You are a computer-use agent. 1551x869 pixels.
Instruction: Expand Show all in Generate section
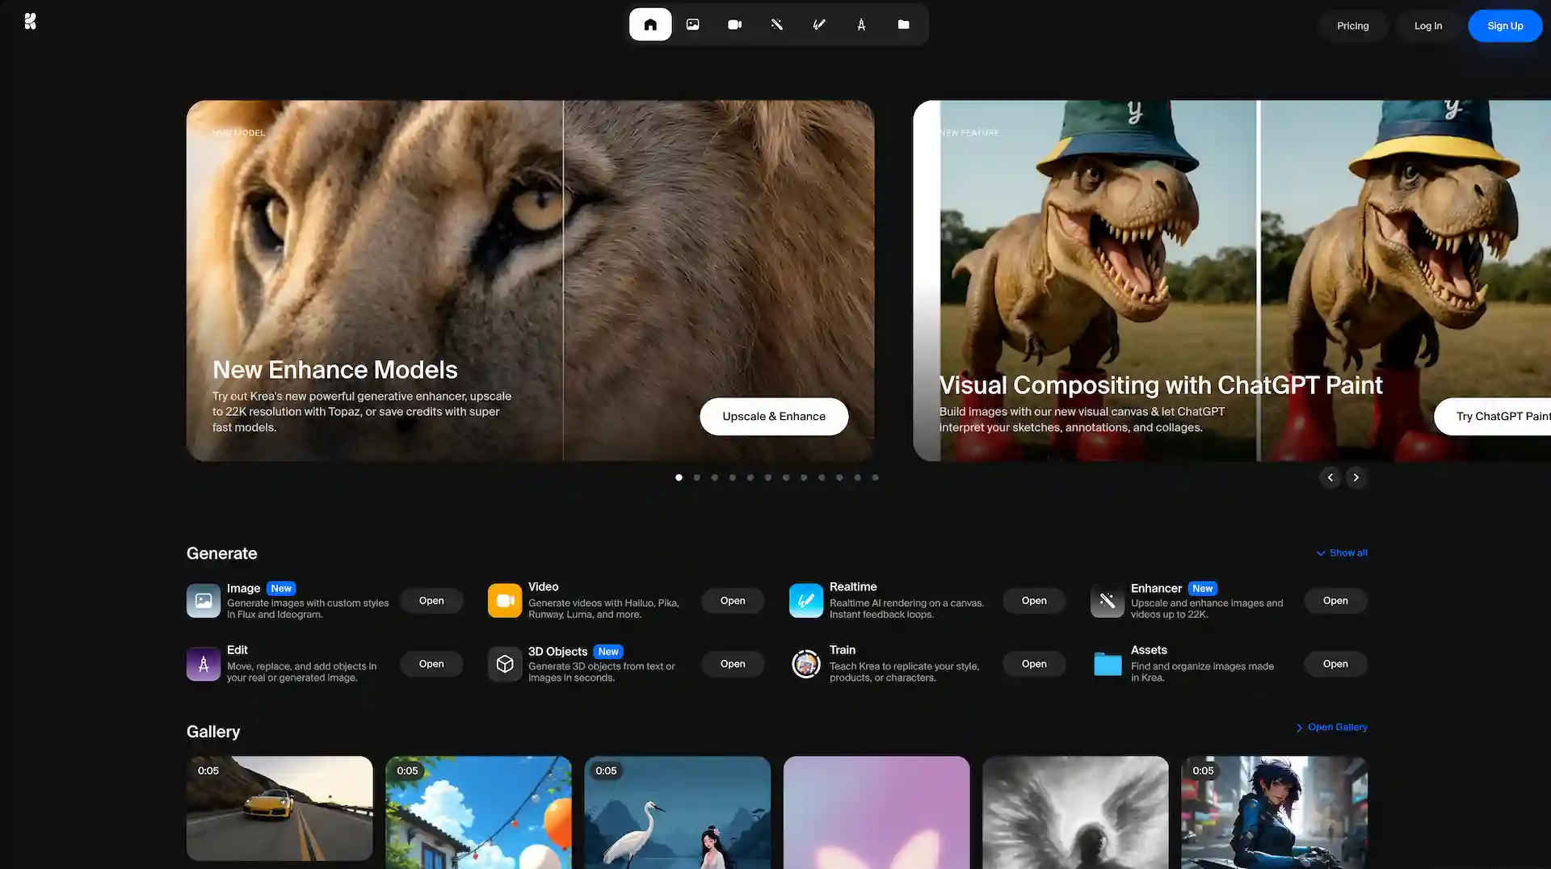click(1342, 553)
